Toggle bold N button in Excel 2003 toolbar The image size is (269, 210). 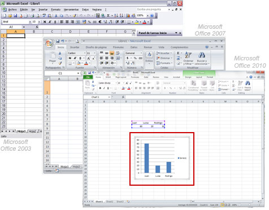tap(45, 22)
